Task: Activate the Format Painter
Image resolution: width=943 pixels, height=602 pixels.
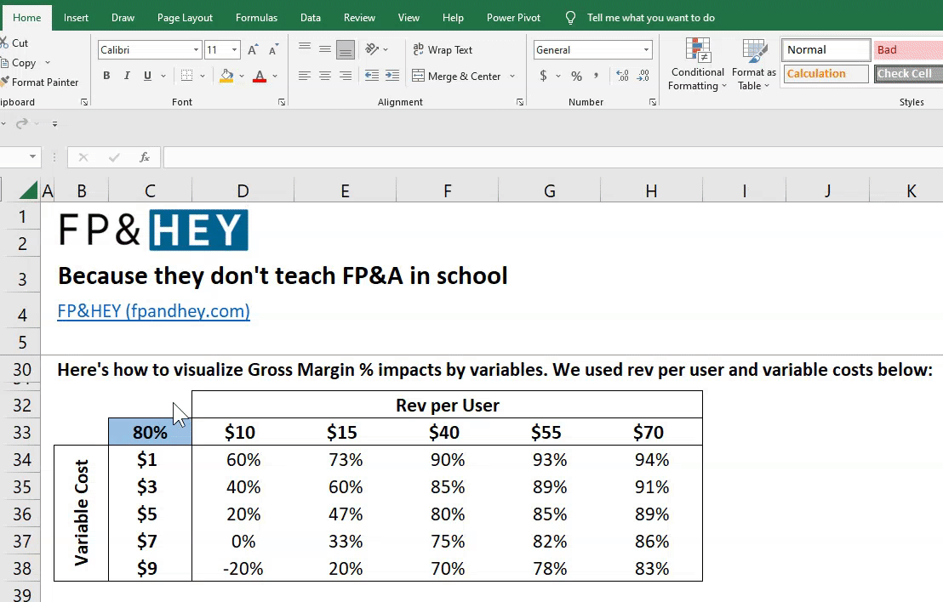Action: tap(37, 82)
